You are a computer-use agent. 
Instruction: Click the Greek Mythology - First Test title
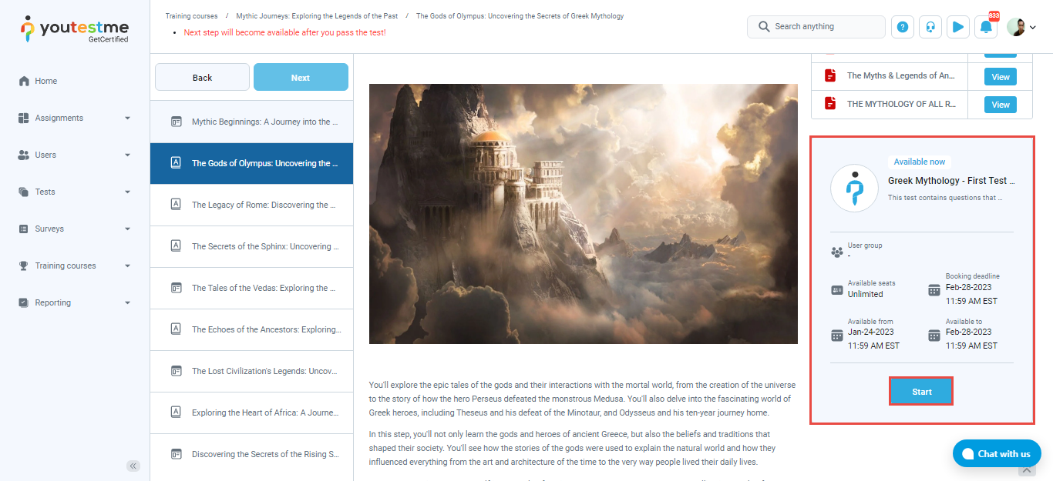tap(951, 180)
